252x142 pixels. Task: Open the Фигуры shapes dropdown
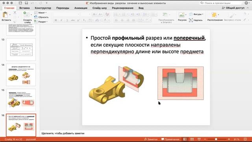pos(196,14)
